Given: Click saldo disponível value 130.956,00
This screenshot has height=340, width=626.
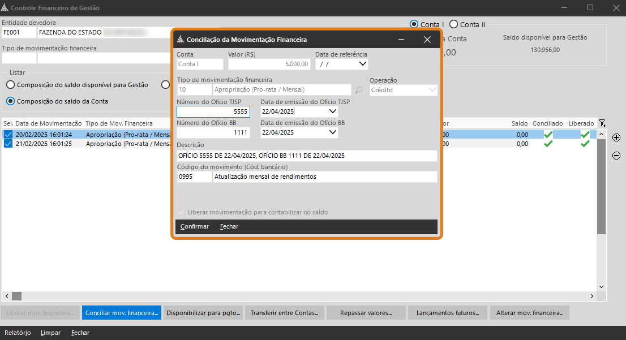Looking at the screenshot, I should (545, 50).
